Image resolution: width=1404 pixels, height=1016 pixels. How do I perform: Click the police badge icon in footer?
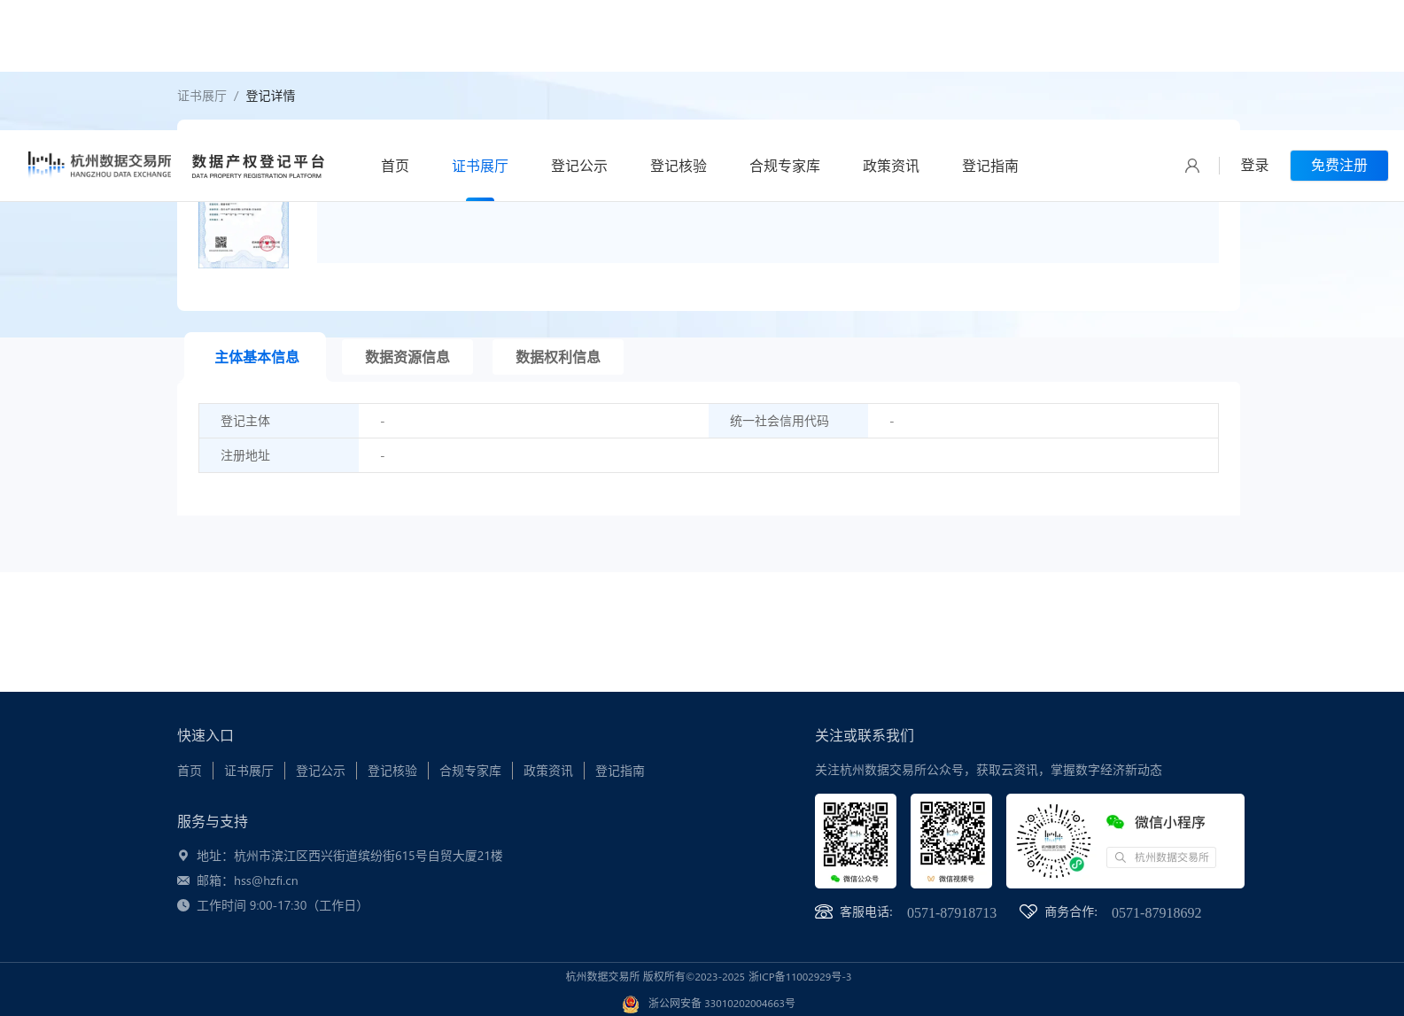click(631, 1004)
